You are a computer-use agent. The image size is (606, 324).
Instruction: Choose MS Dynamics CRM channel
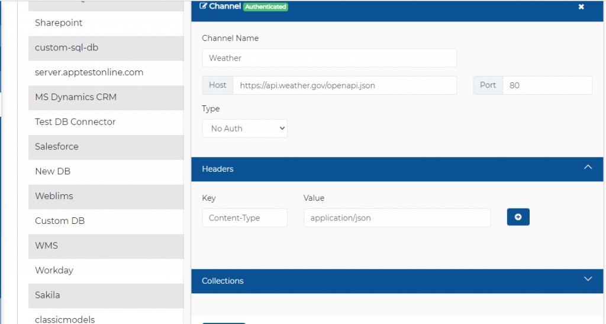point(75,97)
